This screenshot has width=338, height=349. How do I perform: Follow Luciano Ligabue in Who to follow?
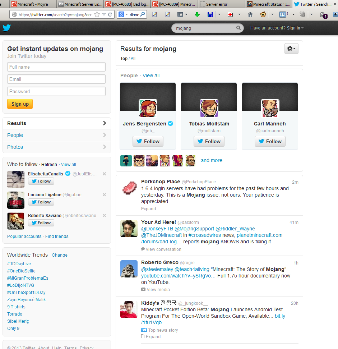click(x=41, y=202)
